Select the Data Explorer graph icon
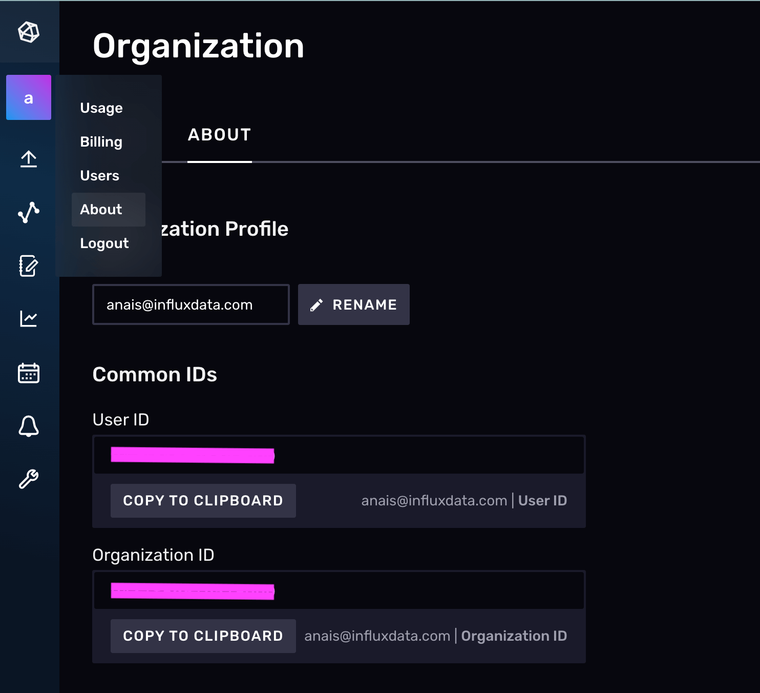 point(29,212)
